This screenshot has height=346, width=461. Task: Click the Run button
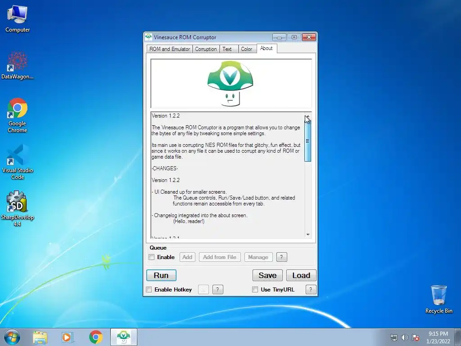tap(162, 275)
